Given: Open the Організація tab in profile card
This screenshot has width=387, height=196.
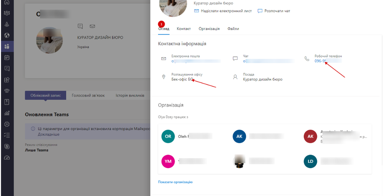Looking at the screenshot, I should [x=209, y=29].
